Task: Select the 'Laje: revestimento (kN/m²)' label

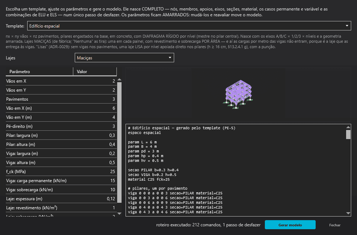Action: (32, 208)
